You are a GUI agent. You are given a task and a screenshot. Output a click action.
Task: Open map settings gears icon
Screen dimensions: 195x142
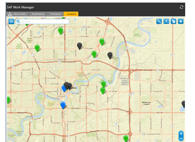coord(173,21)
